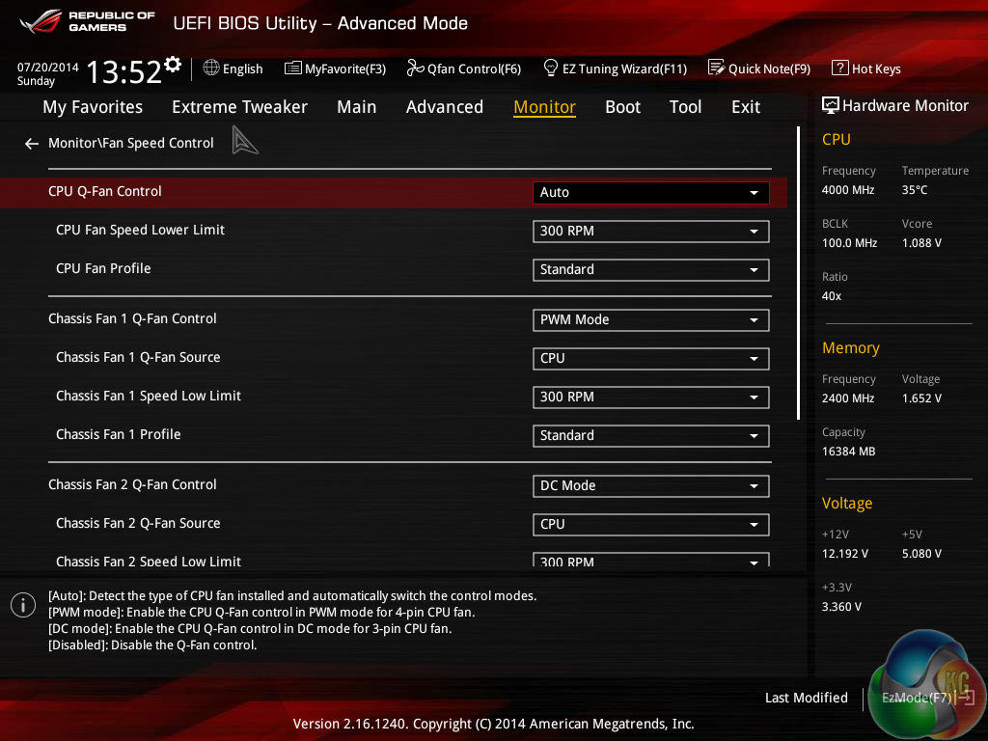Click the globe language icon

coord(211,68)
